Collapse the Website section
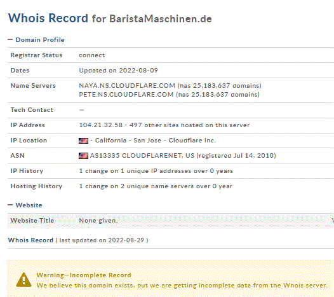Viewport: 334px width, 297px height. point(10,205)
